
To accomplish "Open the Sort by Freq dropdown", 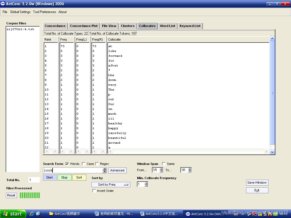I will [111, 185].
